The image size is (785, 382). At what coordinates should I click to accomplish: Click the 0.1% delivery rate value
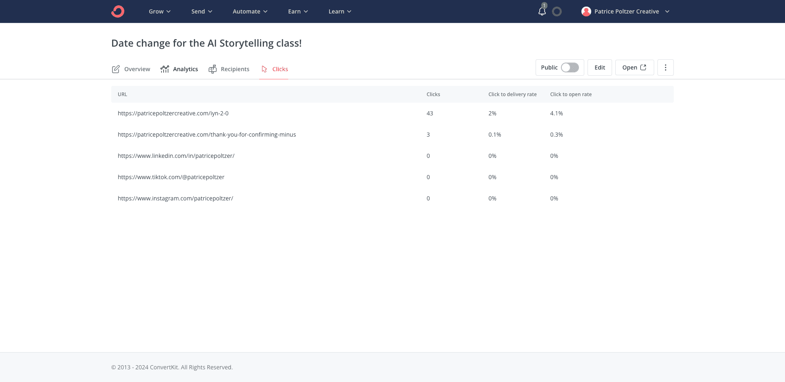pyautogui.click(x=495, y=135)
